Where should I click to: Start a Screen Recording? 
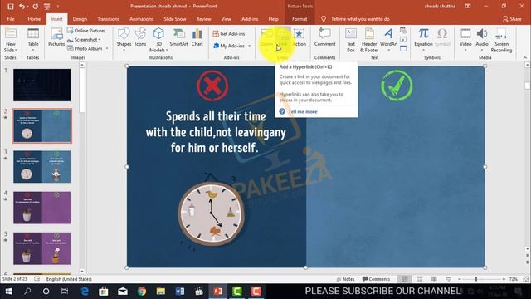501,40
